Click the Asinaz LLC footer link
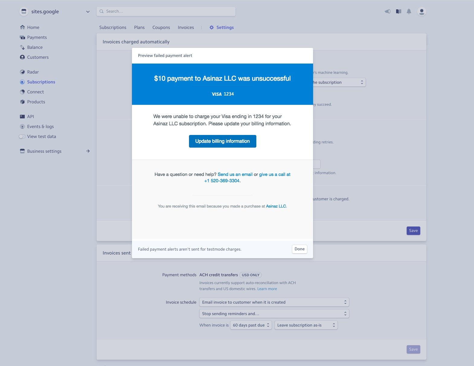 pyautogui.click(x=276, y=206)
